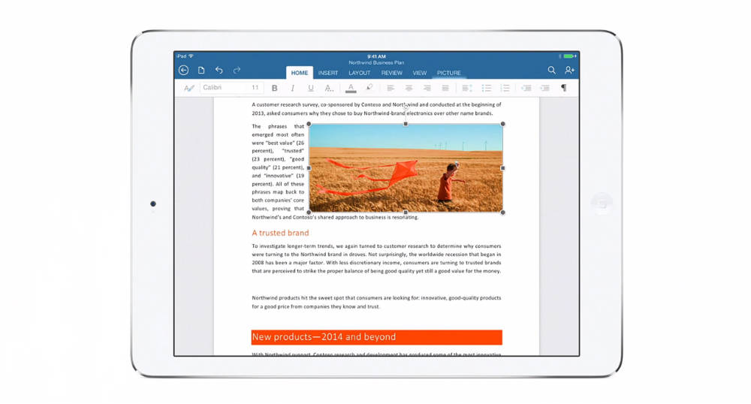Toggle bold formatting
The height and width of the screenshot is (404, 751).
[x=274, y=88]
